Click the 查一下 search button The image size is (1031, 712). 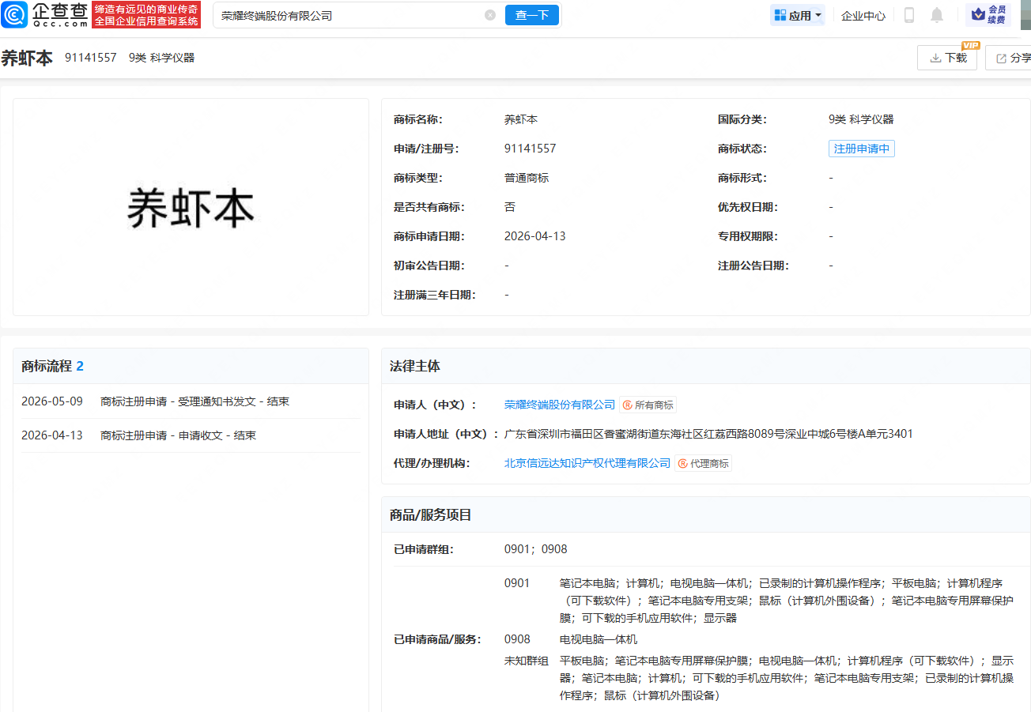tap(532, 15)
